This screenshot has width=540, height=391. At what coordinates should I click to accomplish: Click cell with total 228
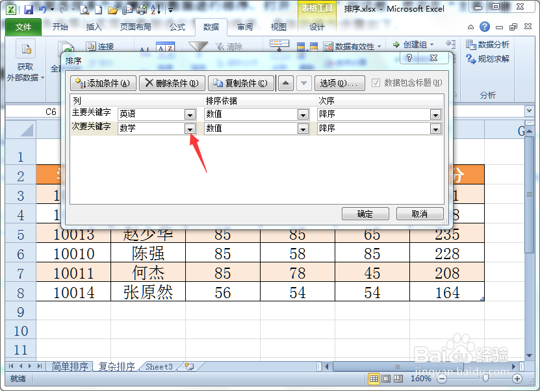click(x=447, y=254)
